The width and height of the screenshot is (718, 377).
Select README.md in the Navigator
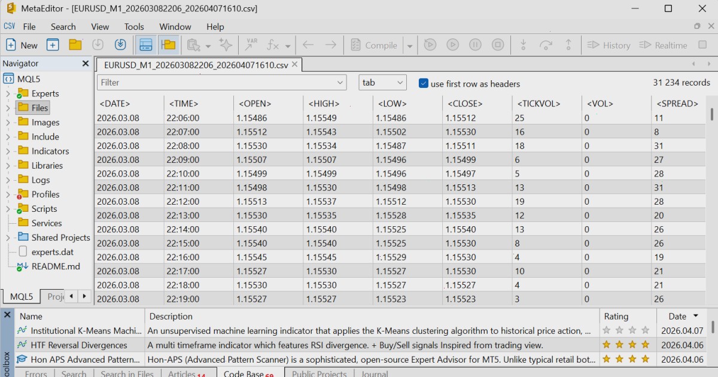pyautogui.click(x=56, y=266)
